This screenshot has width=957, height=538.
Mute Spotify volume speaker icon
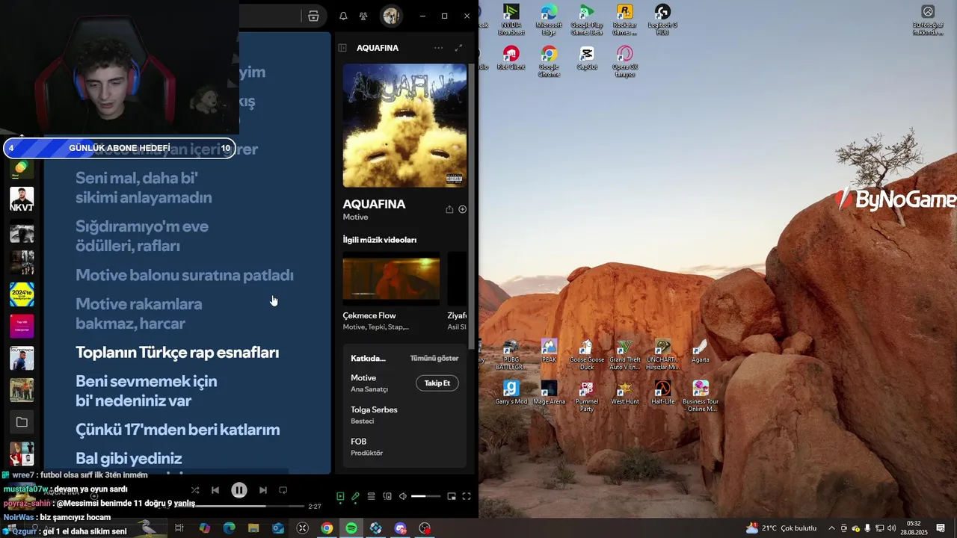point(403,496)
